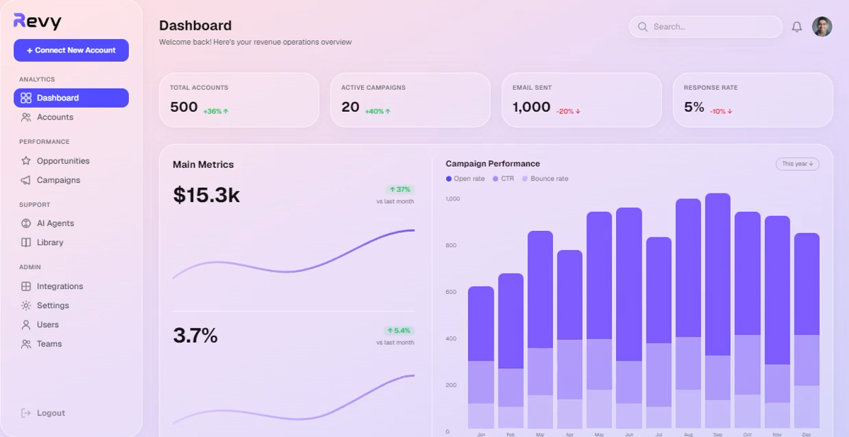Click Connect New Account button
Viewport: 849px width, 437px height.
click(x=71, y=50)
